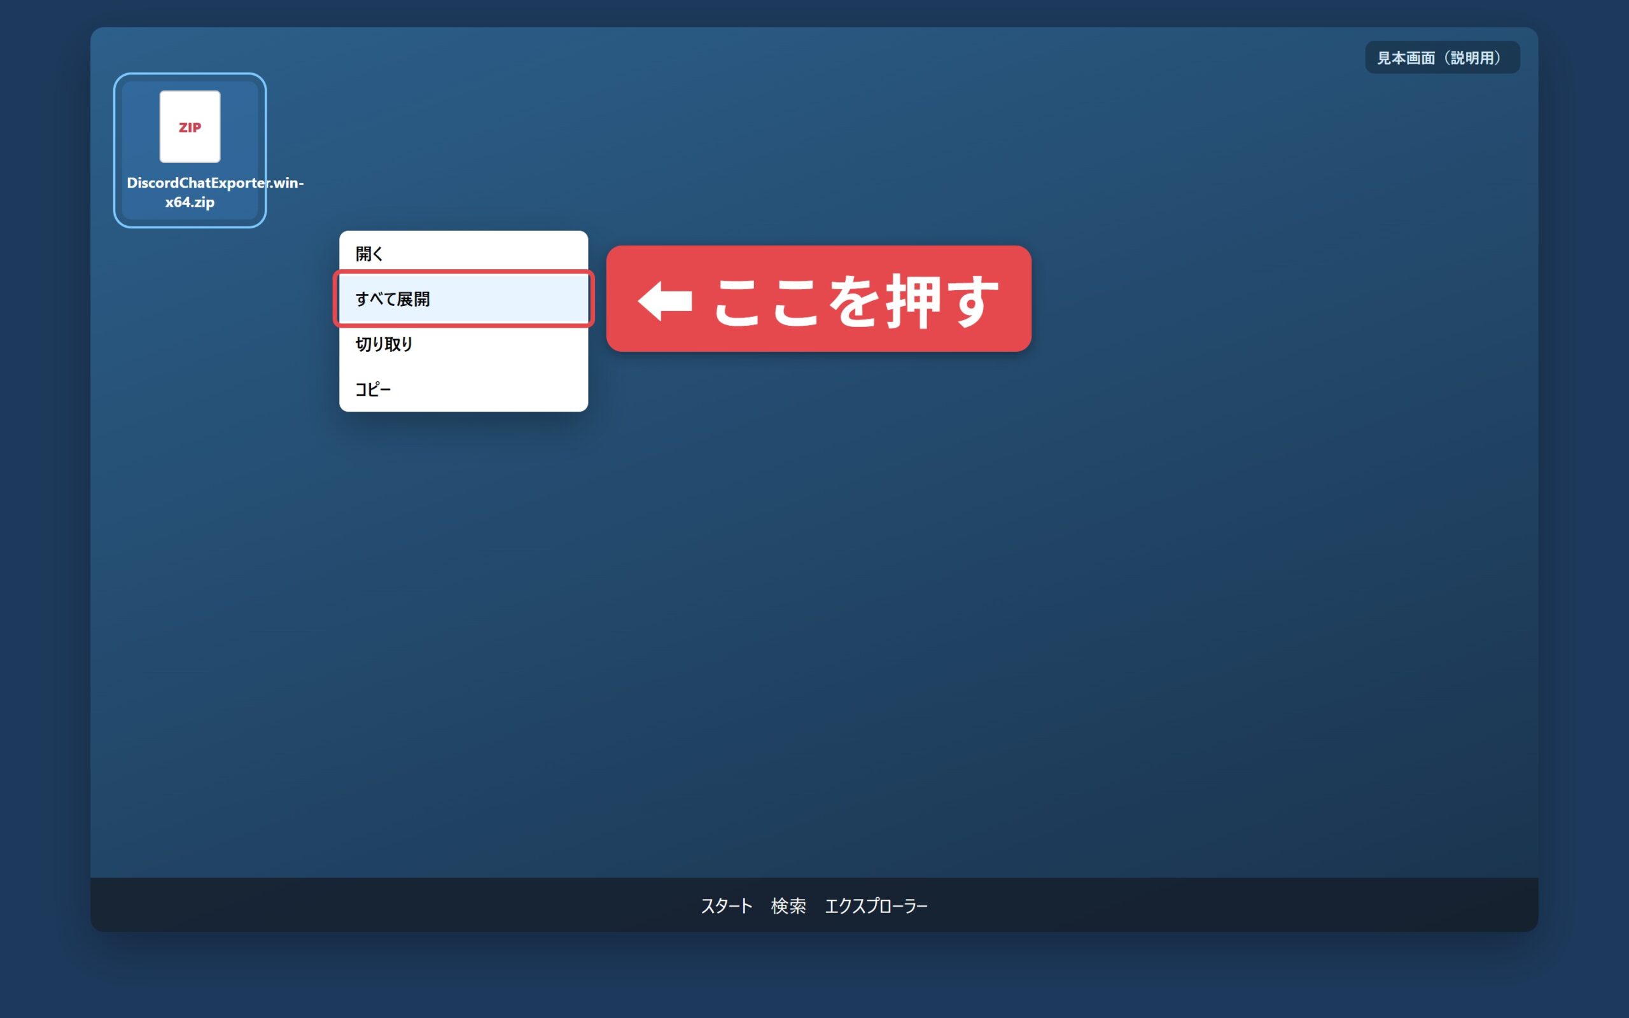
Task: Choose 切り取り in the context menu
Action: pyautogui.click(x=463, y=344)
